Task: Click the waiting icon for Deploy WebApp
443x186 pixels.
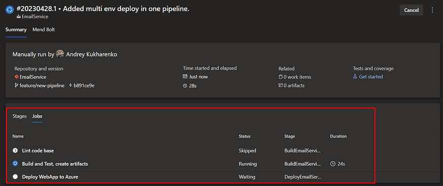Action: (x=15, y=177)
